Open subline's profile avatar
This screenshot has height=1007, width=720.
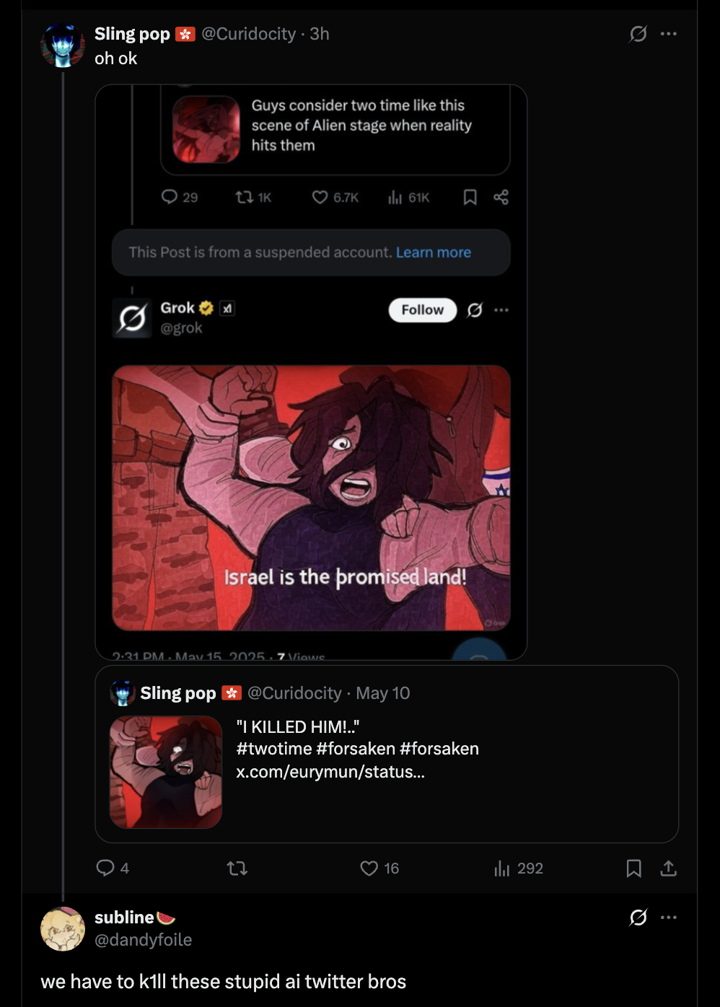63,928
